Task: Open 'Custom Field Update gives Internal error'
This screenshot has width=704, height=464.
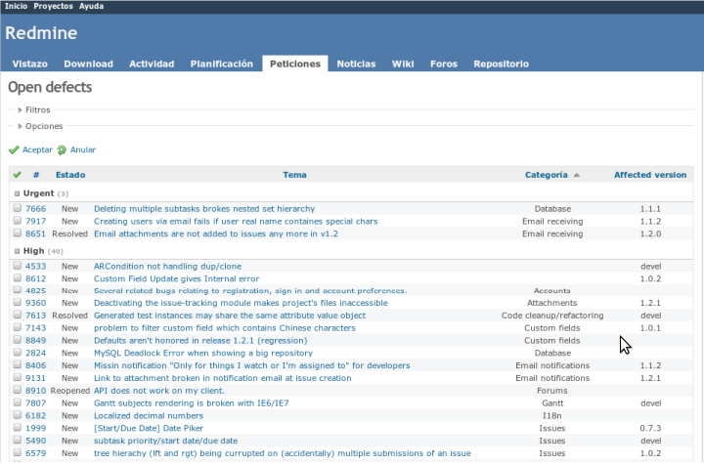Action: (176, 278)
